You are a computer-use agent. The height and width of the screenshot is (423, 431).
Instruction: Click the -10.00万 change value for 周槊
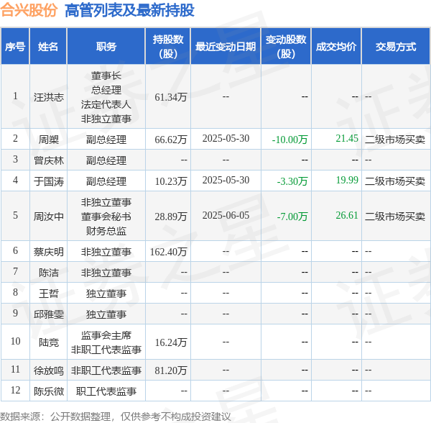(291, 139)
